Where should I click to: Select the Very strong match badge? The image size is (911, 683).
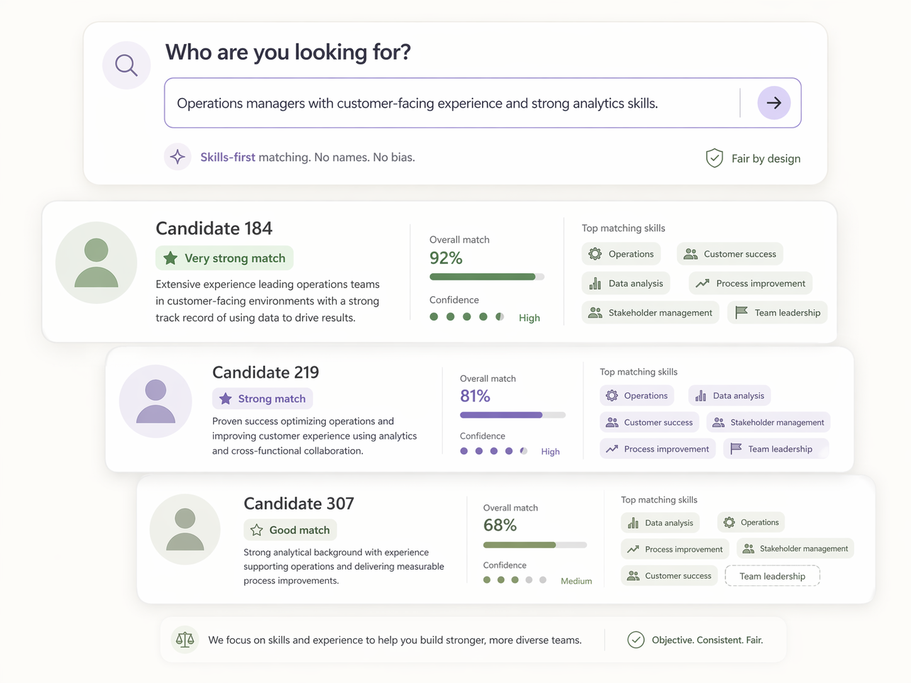tap(225, 258)
